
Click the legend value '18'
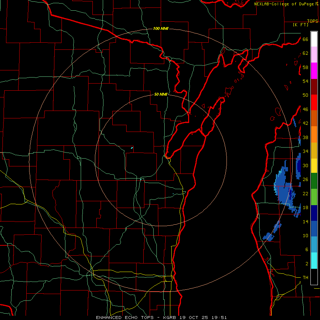pos(305,208)
